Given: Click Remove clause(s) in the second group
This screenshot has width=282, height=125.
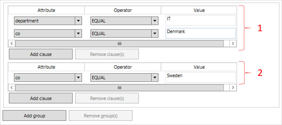Looking at the screenshot, I should 107,98.
